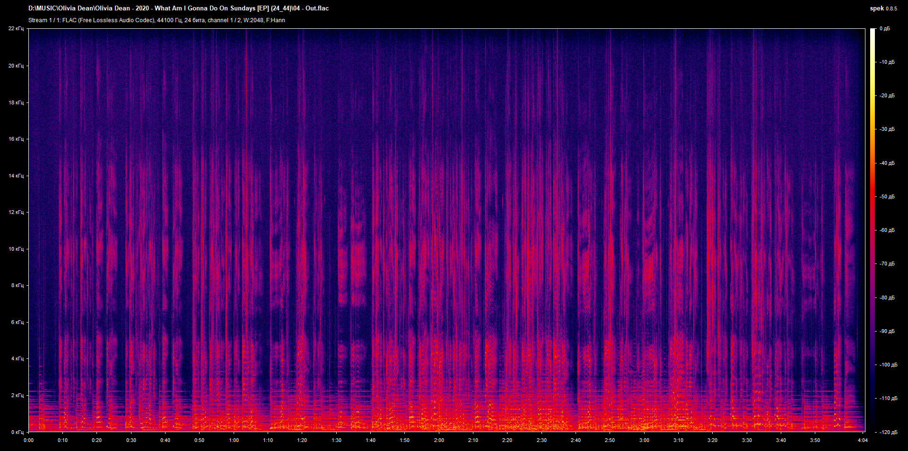
Task: Click the file path title ending in Out.flac
Action: (178, 8)
